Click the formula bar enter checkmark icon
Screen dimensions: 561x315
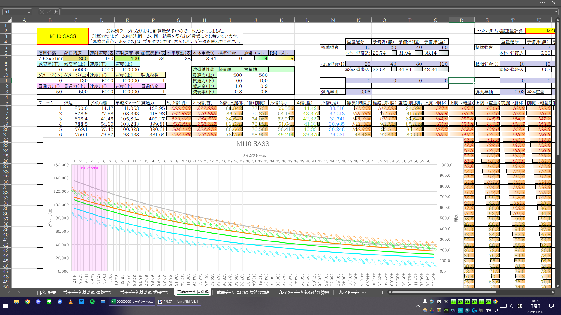pyautogui.click(x=49, y=12)
